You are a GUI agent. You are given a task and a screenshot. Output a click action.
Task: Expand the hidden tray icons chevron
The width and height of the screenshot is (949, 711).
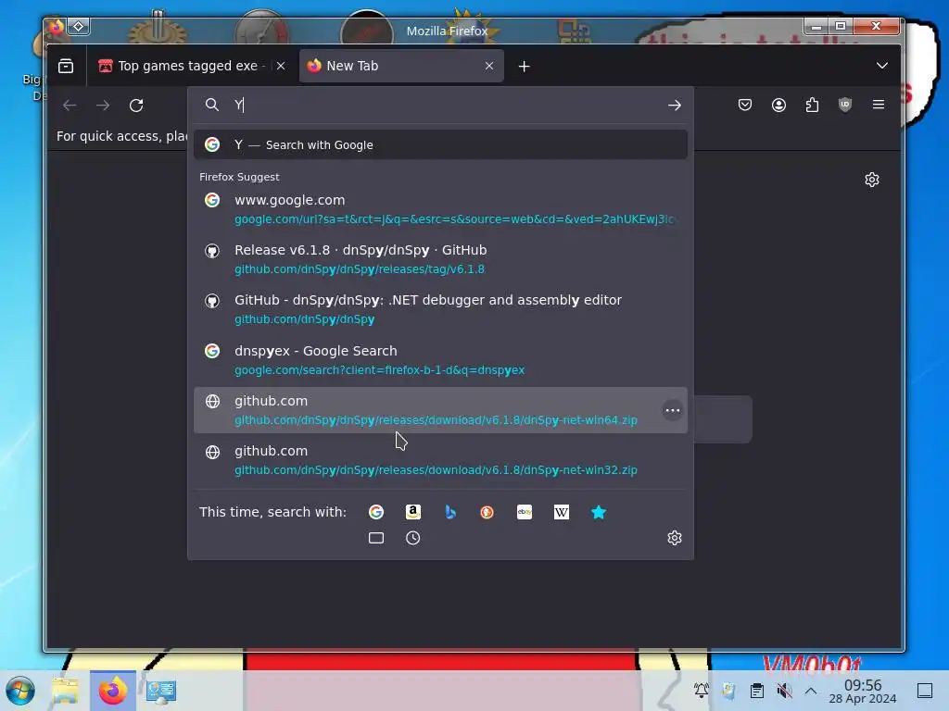click(x=811, y=691)
